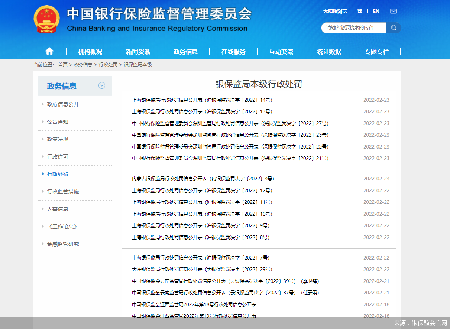Open Shenzhen penalty notice 〔2022〕23号
This screenshot has width=450, height=329.
tap(230, 135)
